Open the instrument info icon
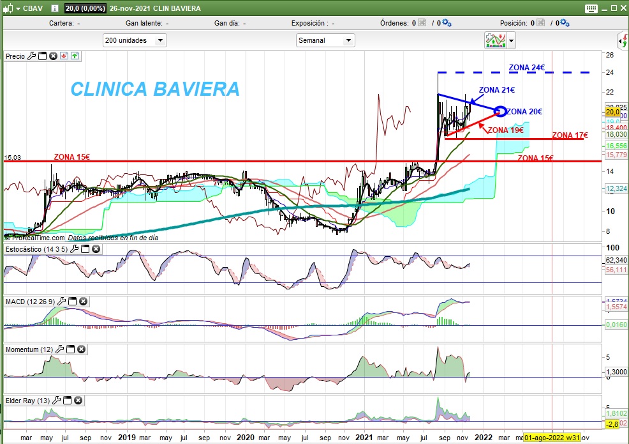Screen dimensions: 629x444 point(55,8)
